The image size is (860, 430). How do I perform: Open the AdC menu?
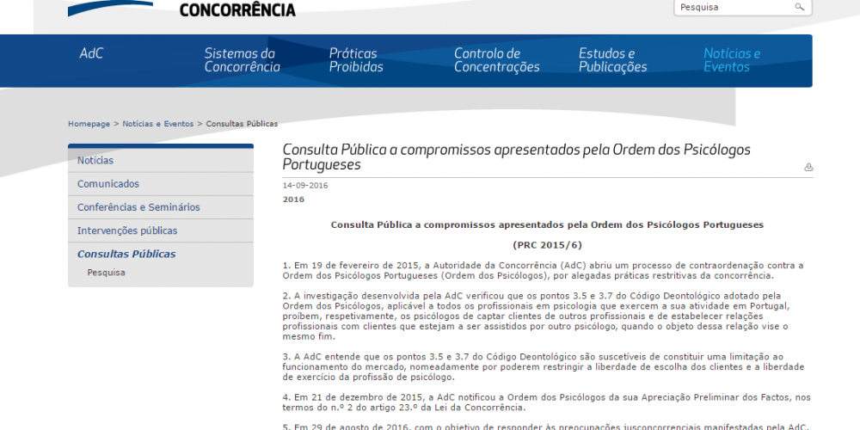[x=91, y=53]
